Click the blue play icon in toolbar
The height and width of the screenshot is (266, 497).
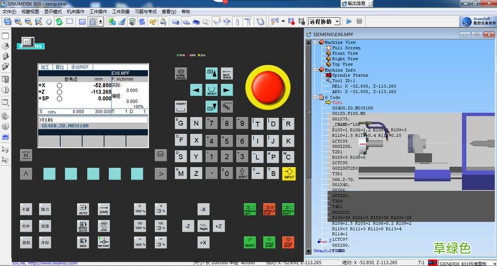pos(349,22)
